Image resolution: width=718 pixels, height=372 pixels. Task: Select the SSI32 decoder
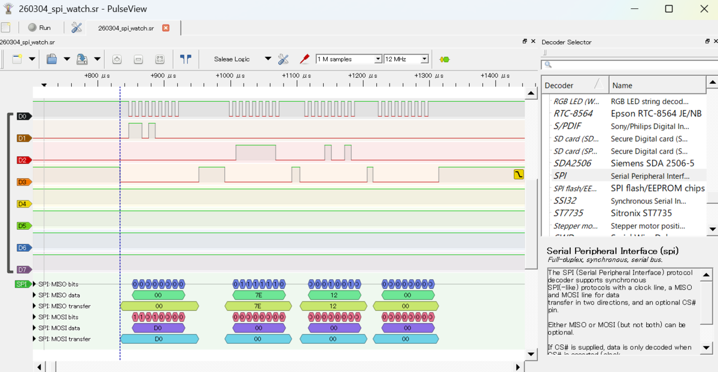point(623,201)
